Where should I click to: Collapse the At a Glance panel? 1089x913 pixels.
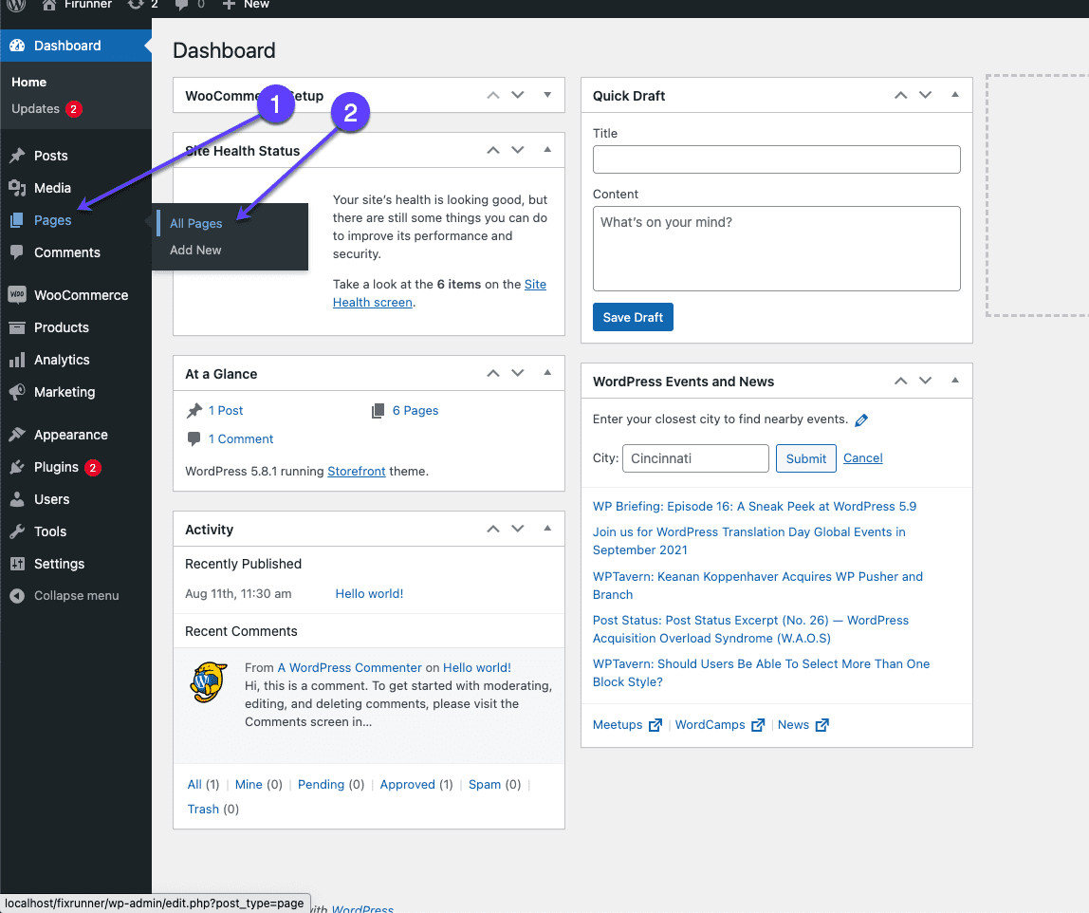547,372
